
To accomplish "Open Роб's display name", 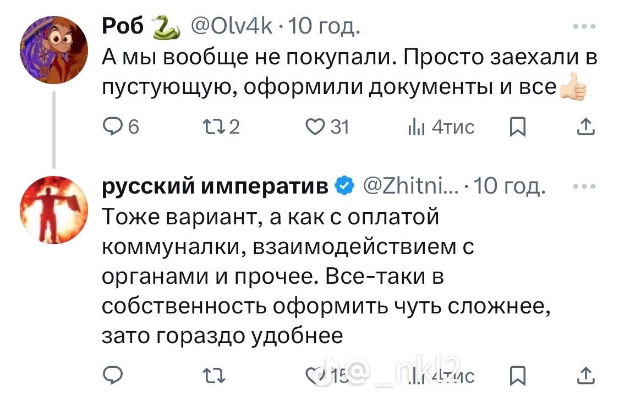I will 122,26.
